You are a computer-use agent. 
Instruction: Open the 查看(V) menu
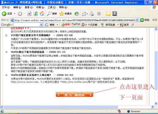tap(29, 7)
